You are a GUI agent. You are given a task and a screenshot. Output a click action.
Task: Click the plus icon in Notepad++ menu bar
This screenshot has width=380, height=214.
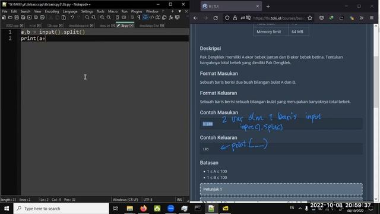coord(172,11)
